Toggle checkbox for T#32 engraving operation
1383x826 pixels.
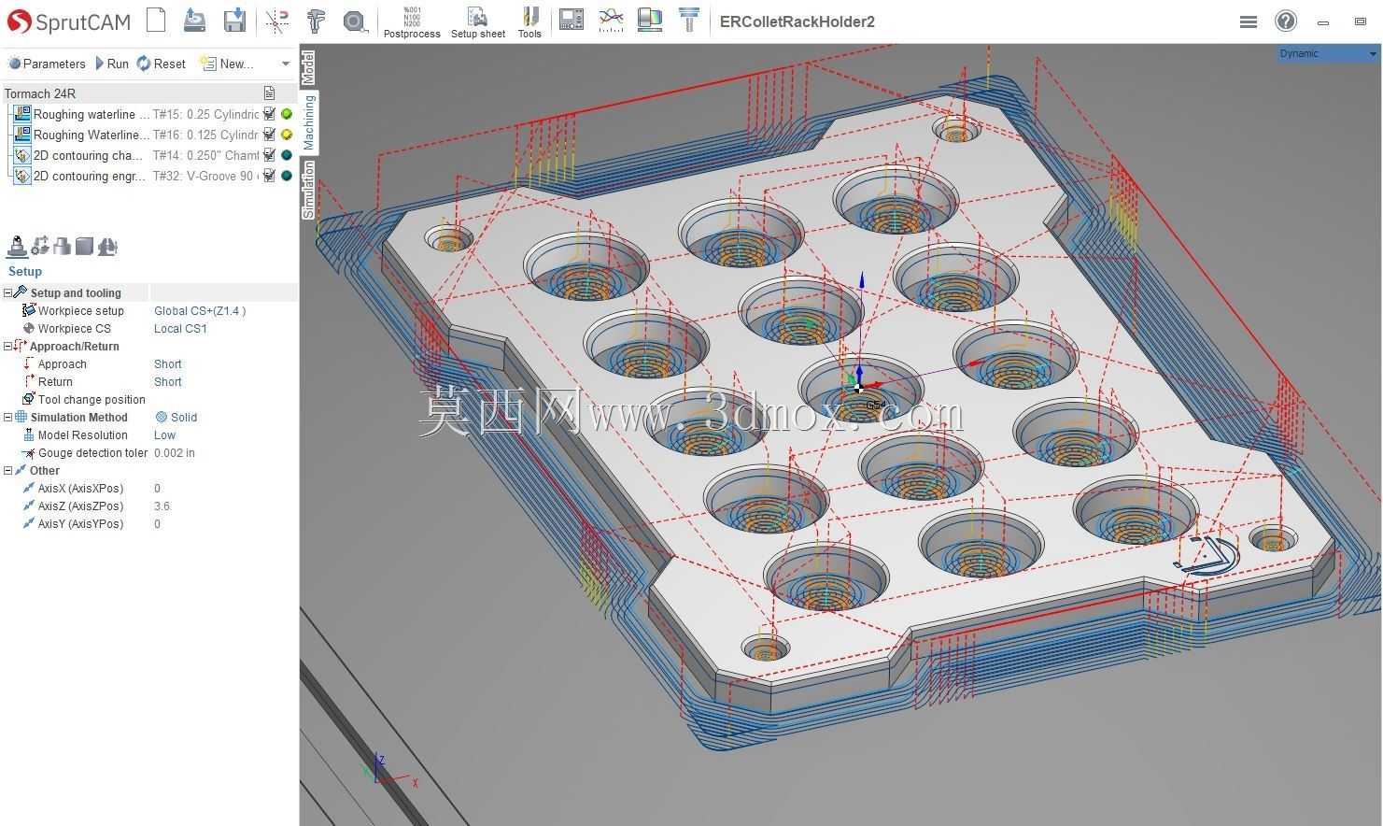[x=270, y=176]
